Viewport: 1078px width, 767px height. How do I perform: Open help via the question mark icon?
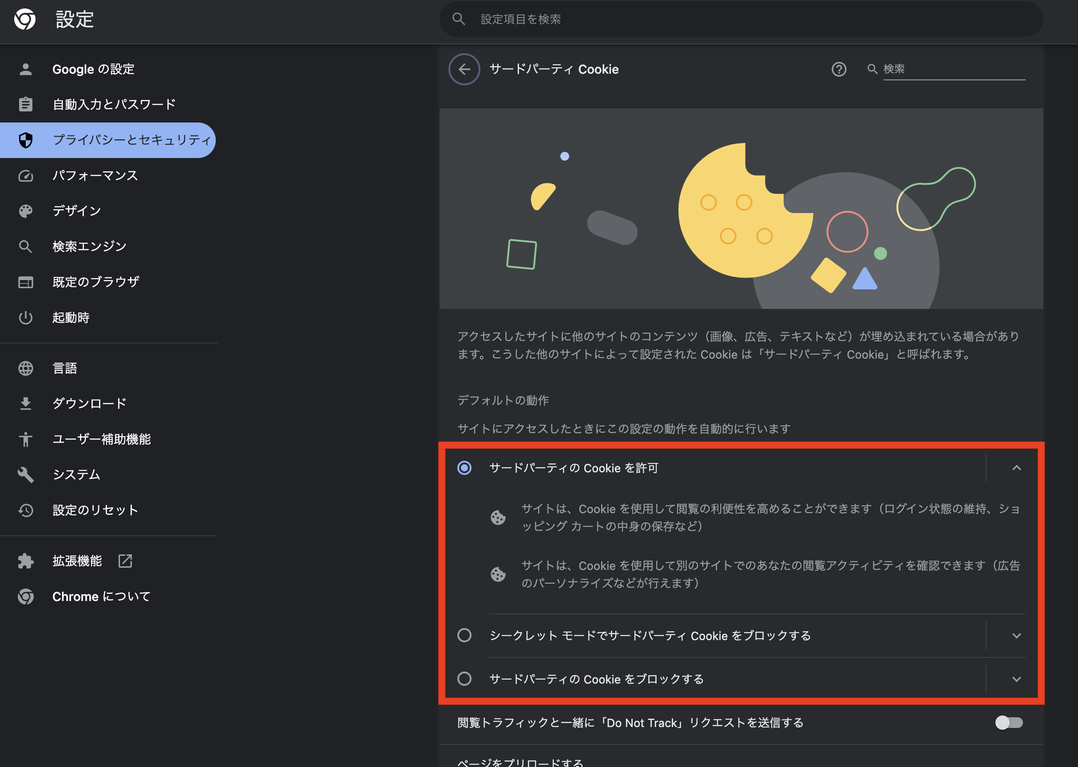click(x=839, y=69)
